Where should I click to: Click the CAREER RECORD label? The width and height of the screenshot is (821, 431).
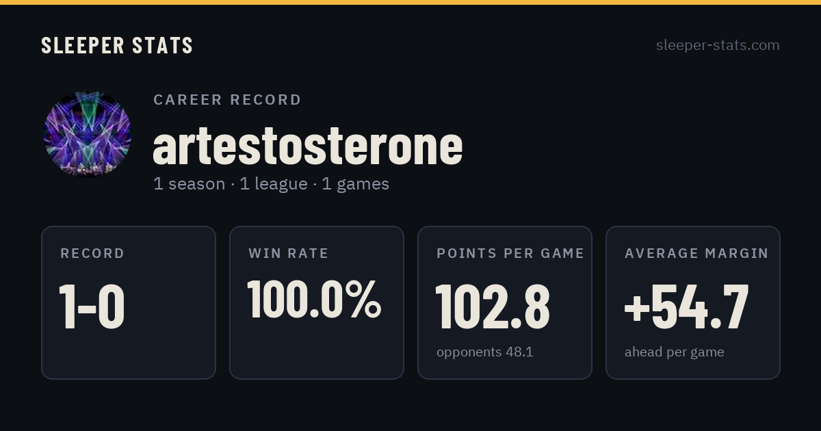coord(227,100)
